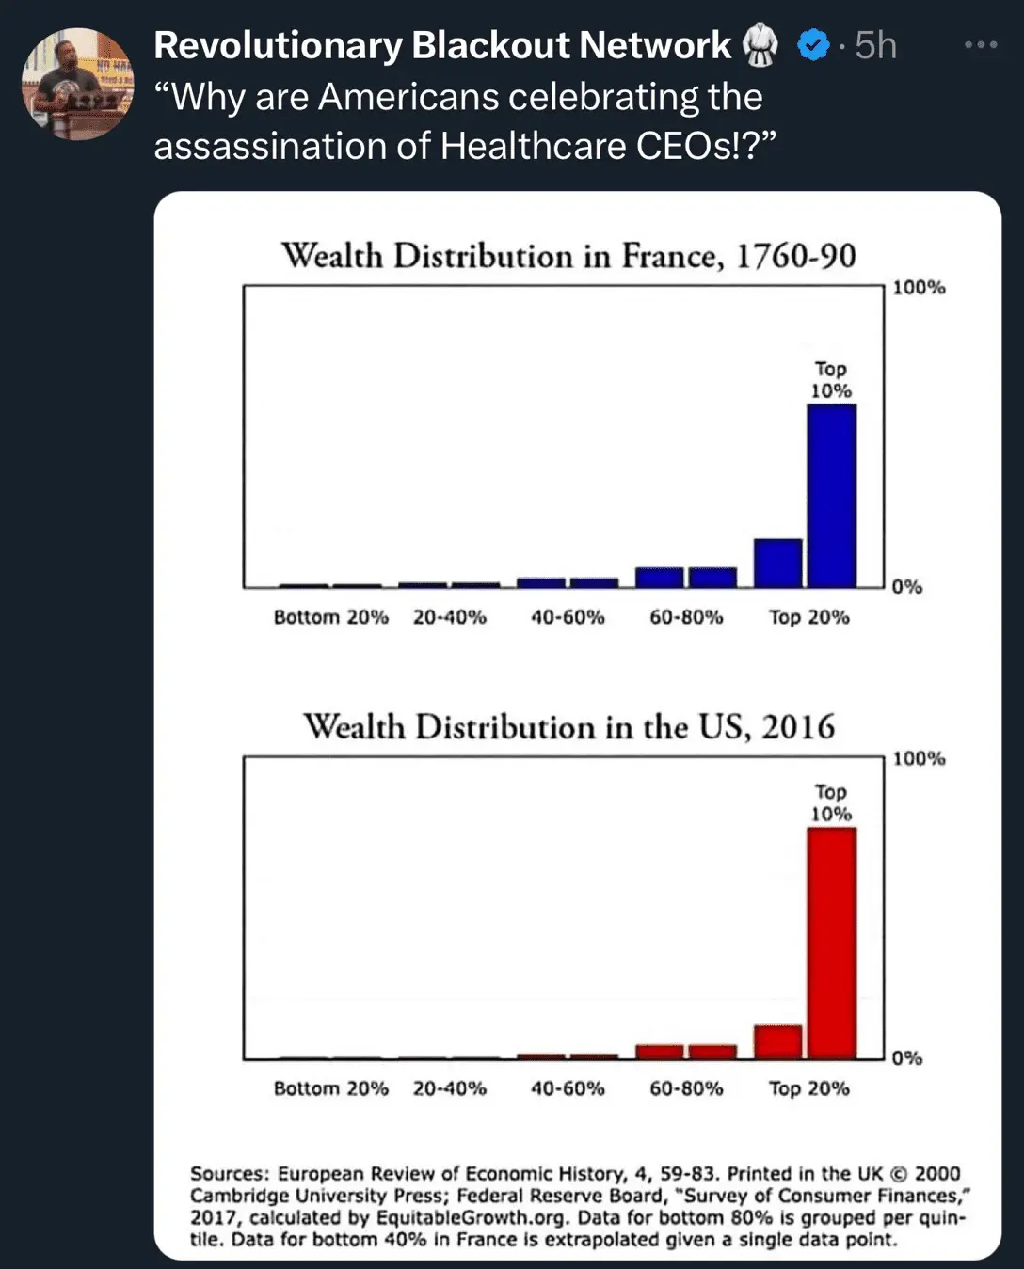1024x1269 pixels.
Task: Click the tall blue Top 10% bar
Action: tap(832, 496)
